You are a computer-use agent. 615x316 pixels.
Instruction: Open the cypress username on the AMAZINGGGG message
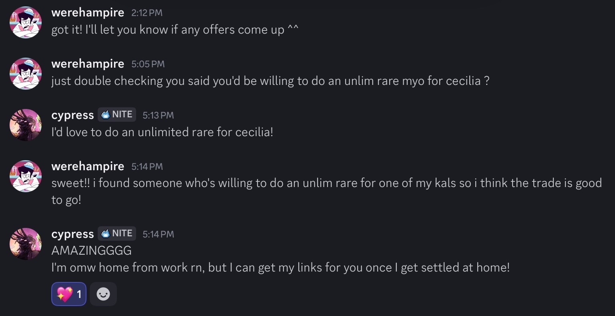point(72,234)
